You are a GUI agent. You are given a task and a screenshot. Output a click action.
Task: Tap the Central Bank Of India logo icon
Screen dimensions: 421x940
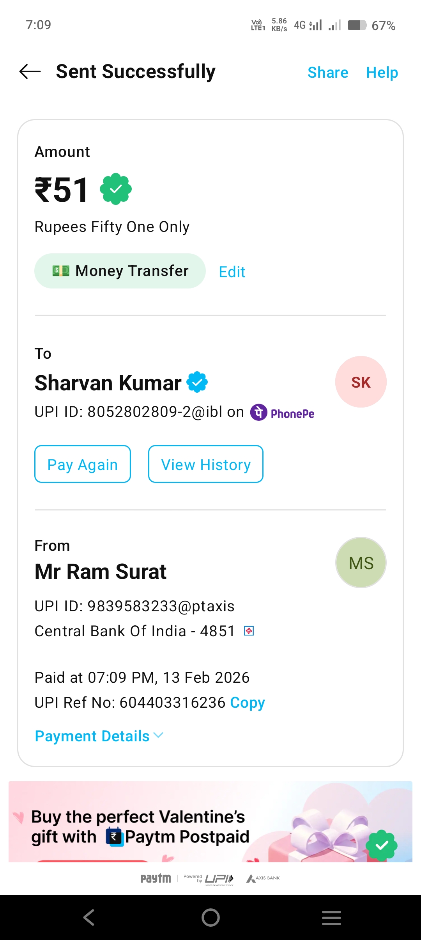click(x=249, y=631)
